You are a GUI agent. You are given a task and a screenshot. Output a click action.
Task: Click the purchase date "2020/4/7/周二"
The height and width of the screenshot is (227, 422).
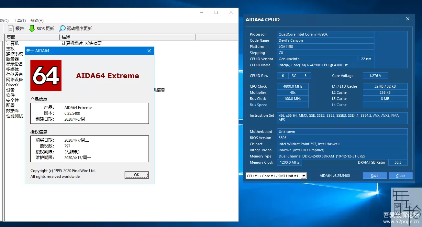coord(77,140)
